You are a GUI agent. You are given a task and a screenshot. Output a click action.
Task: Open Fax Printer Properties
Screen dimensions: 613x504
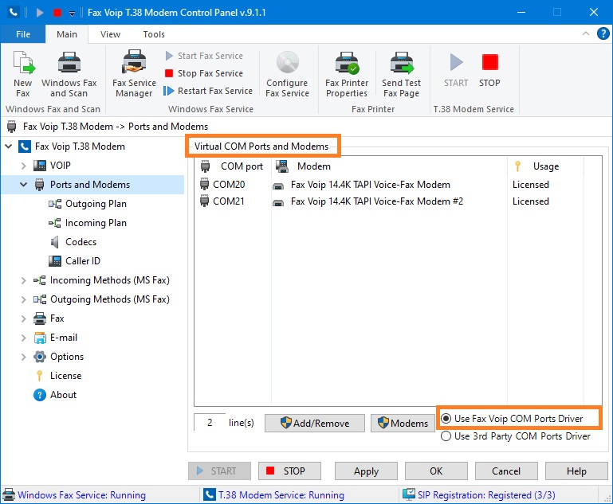click(x=347, y=74)
